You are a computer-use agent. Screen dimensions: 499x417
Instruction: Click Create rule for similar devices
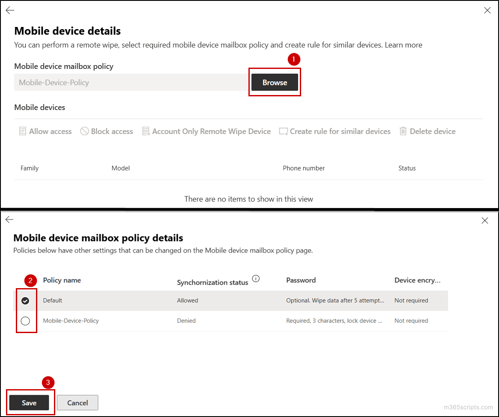point(283,131)
